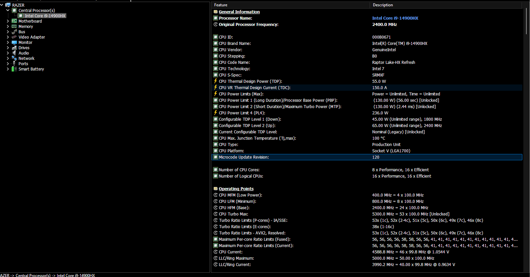This screenshot has height=277, width=530.
Task: Click the Audio speaker icon
Action: click(14, 53)
